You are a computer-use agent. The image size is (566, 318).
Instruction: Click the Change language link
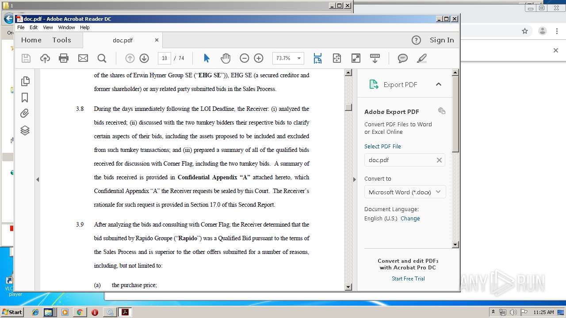pos(410,218)
